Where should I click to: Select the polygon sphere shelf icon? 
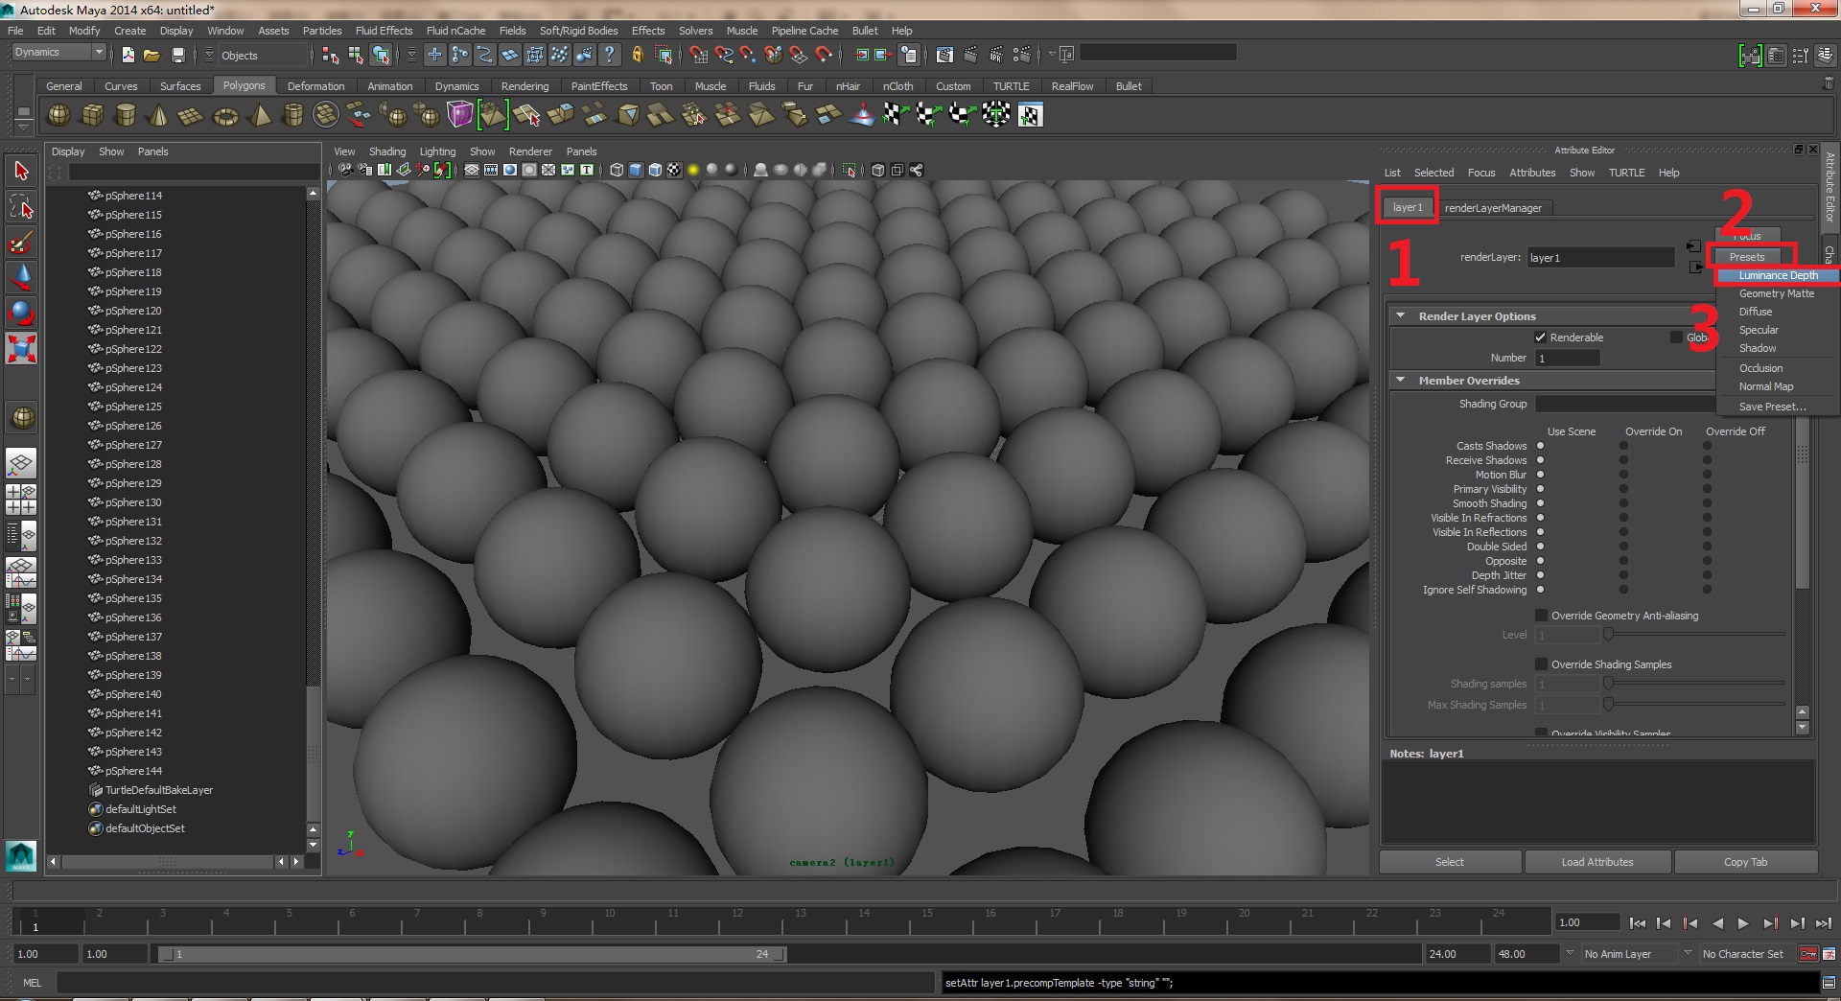tap(58, 116)
